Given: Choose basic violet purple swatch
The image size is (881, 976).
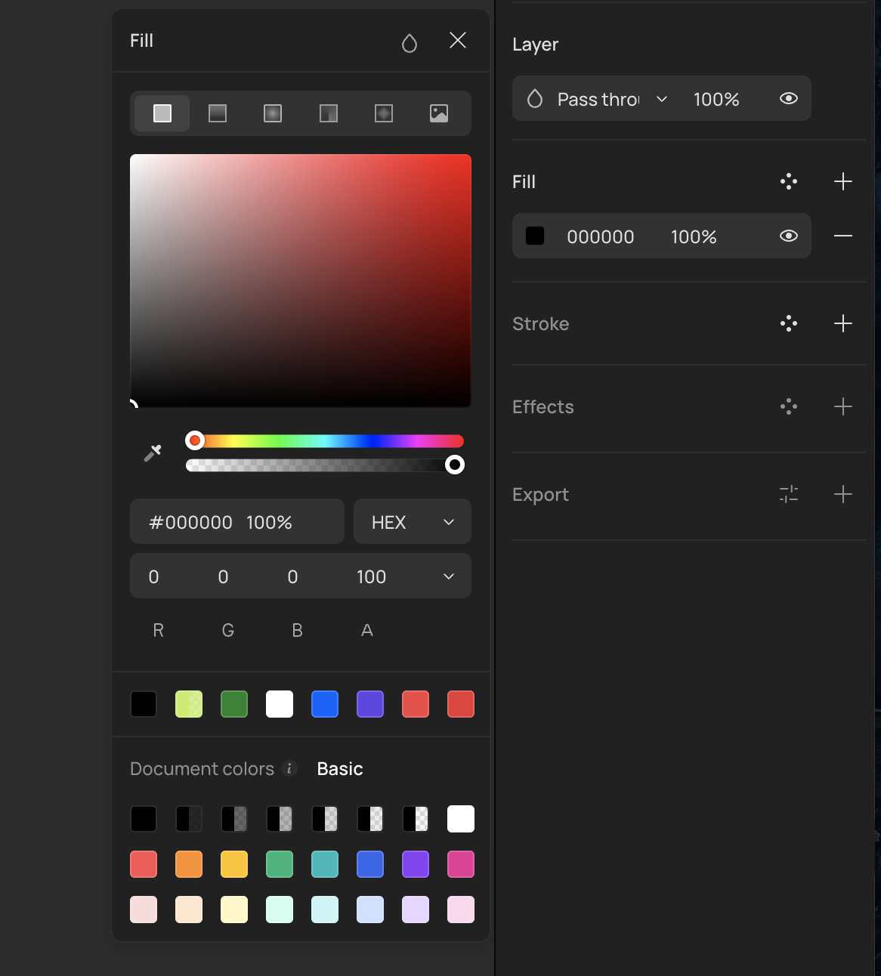Looking at the screenshot, I should (x=416, y=864).
